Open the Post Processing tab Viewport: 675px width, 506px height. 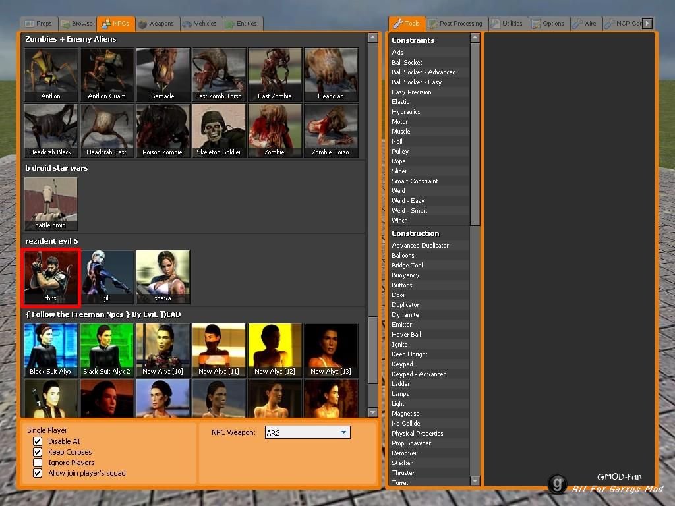[456, 24]
